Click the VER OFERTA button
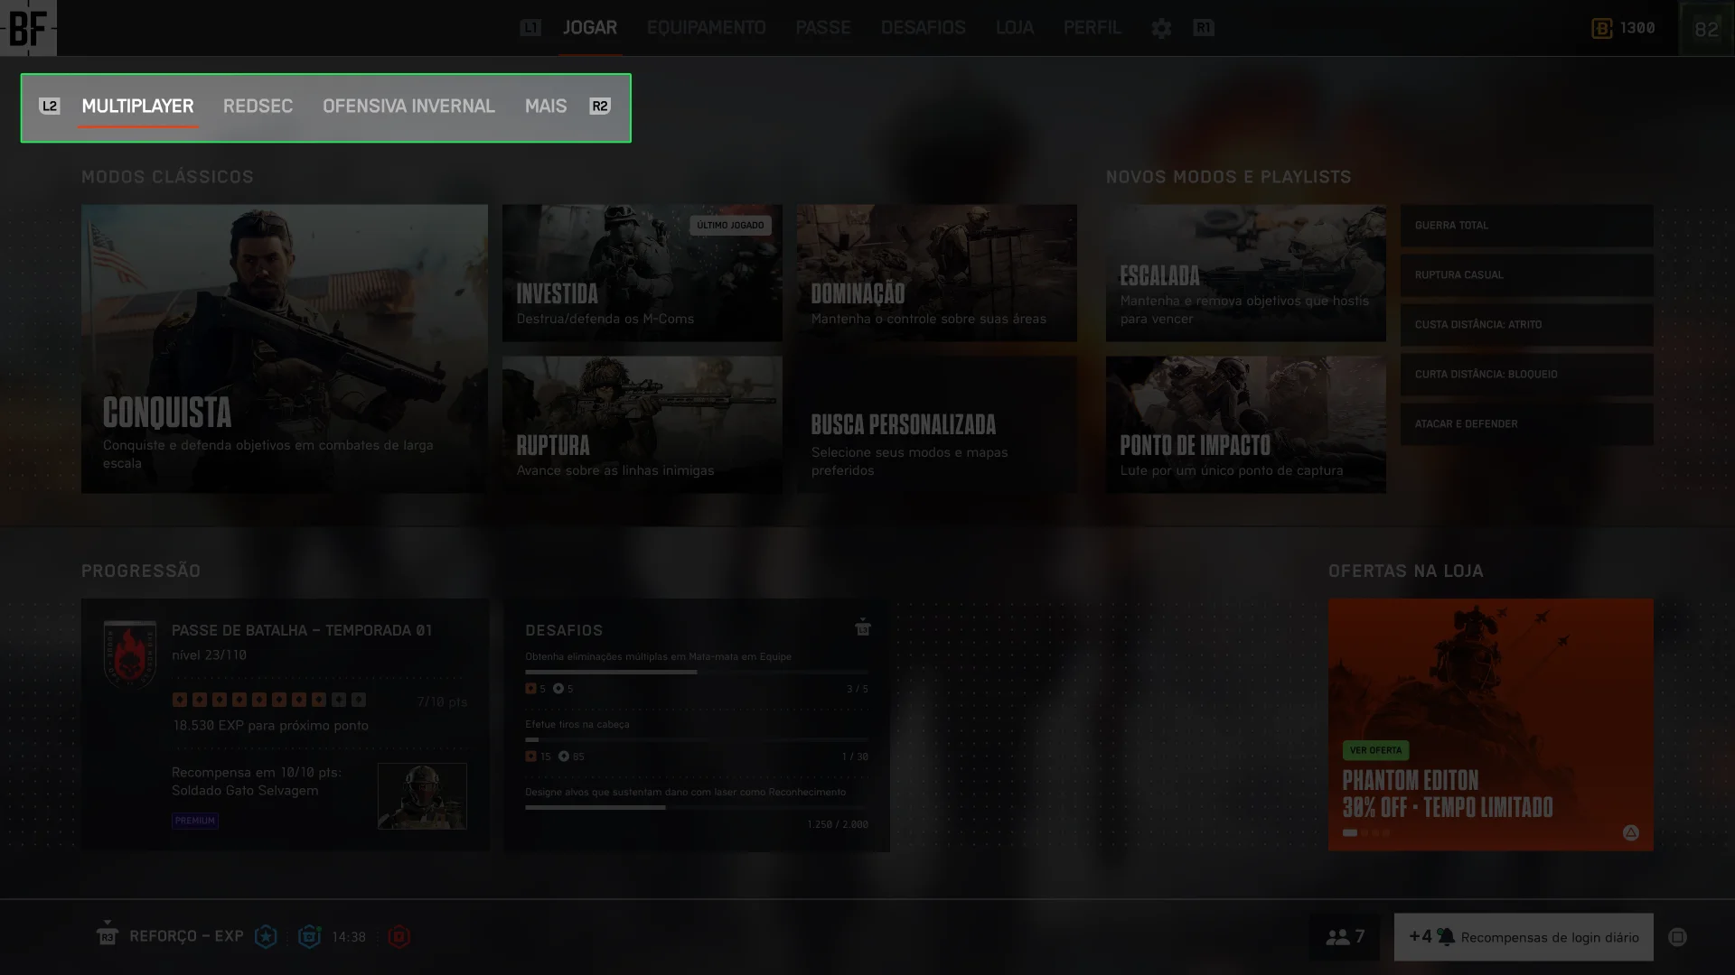 point(1375,750)
